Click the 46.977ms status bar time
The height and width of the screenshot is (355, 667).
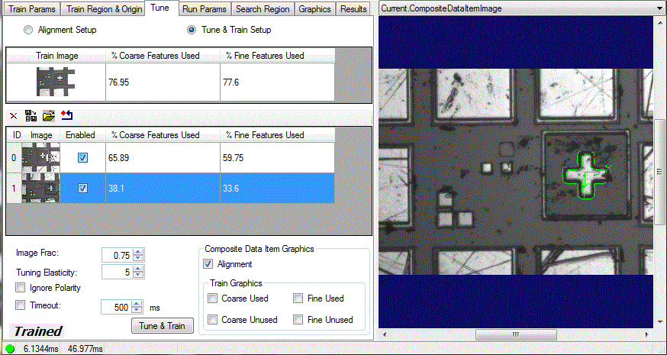[85, 349]
